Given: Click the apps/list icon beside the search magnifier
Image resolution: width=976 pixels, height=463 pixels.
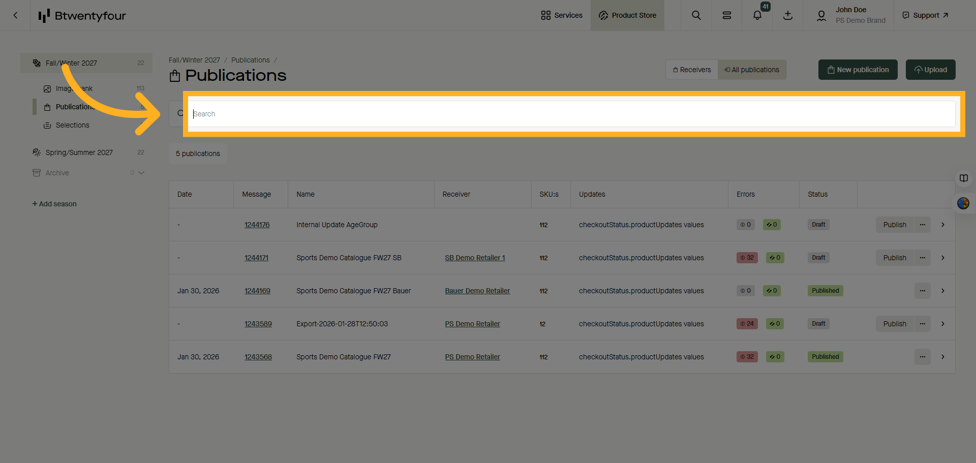Looking at the screenshot, I should (x=726, y=15).
